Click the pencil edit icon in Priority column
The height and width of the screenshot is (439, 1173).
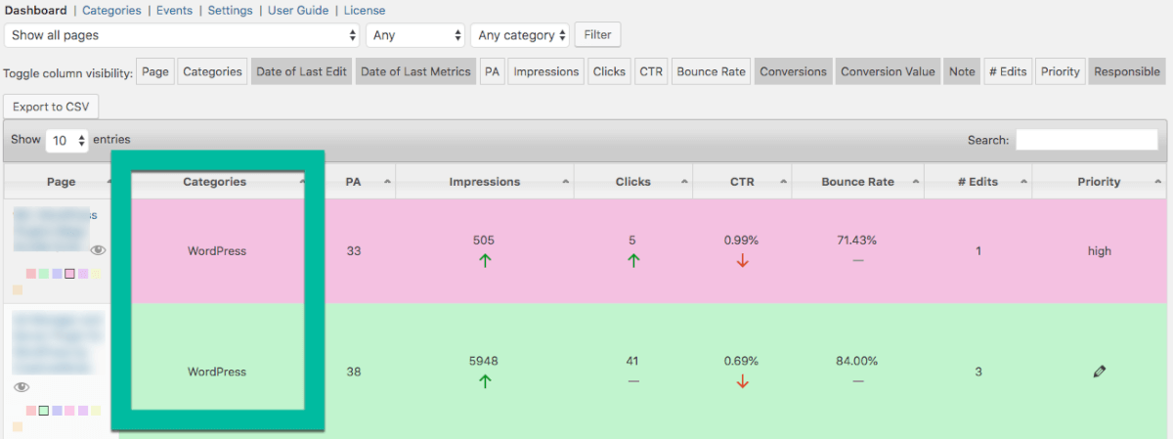[1100, 372]
